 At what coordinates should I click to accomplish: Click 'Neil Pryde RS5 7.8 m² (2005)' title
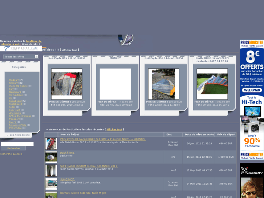[67, 58]
